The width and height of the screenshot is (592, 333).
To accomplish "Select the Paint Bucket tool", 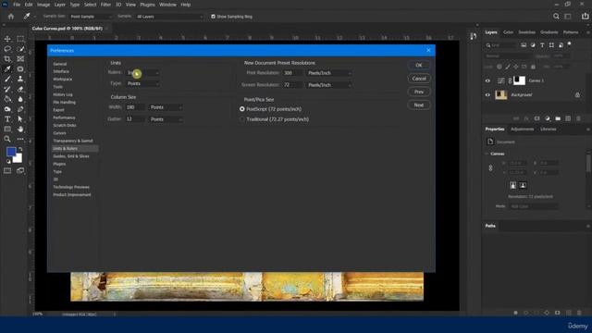I will click(x=7, y=99).
